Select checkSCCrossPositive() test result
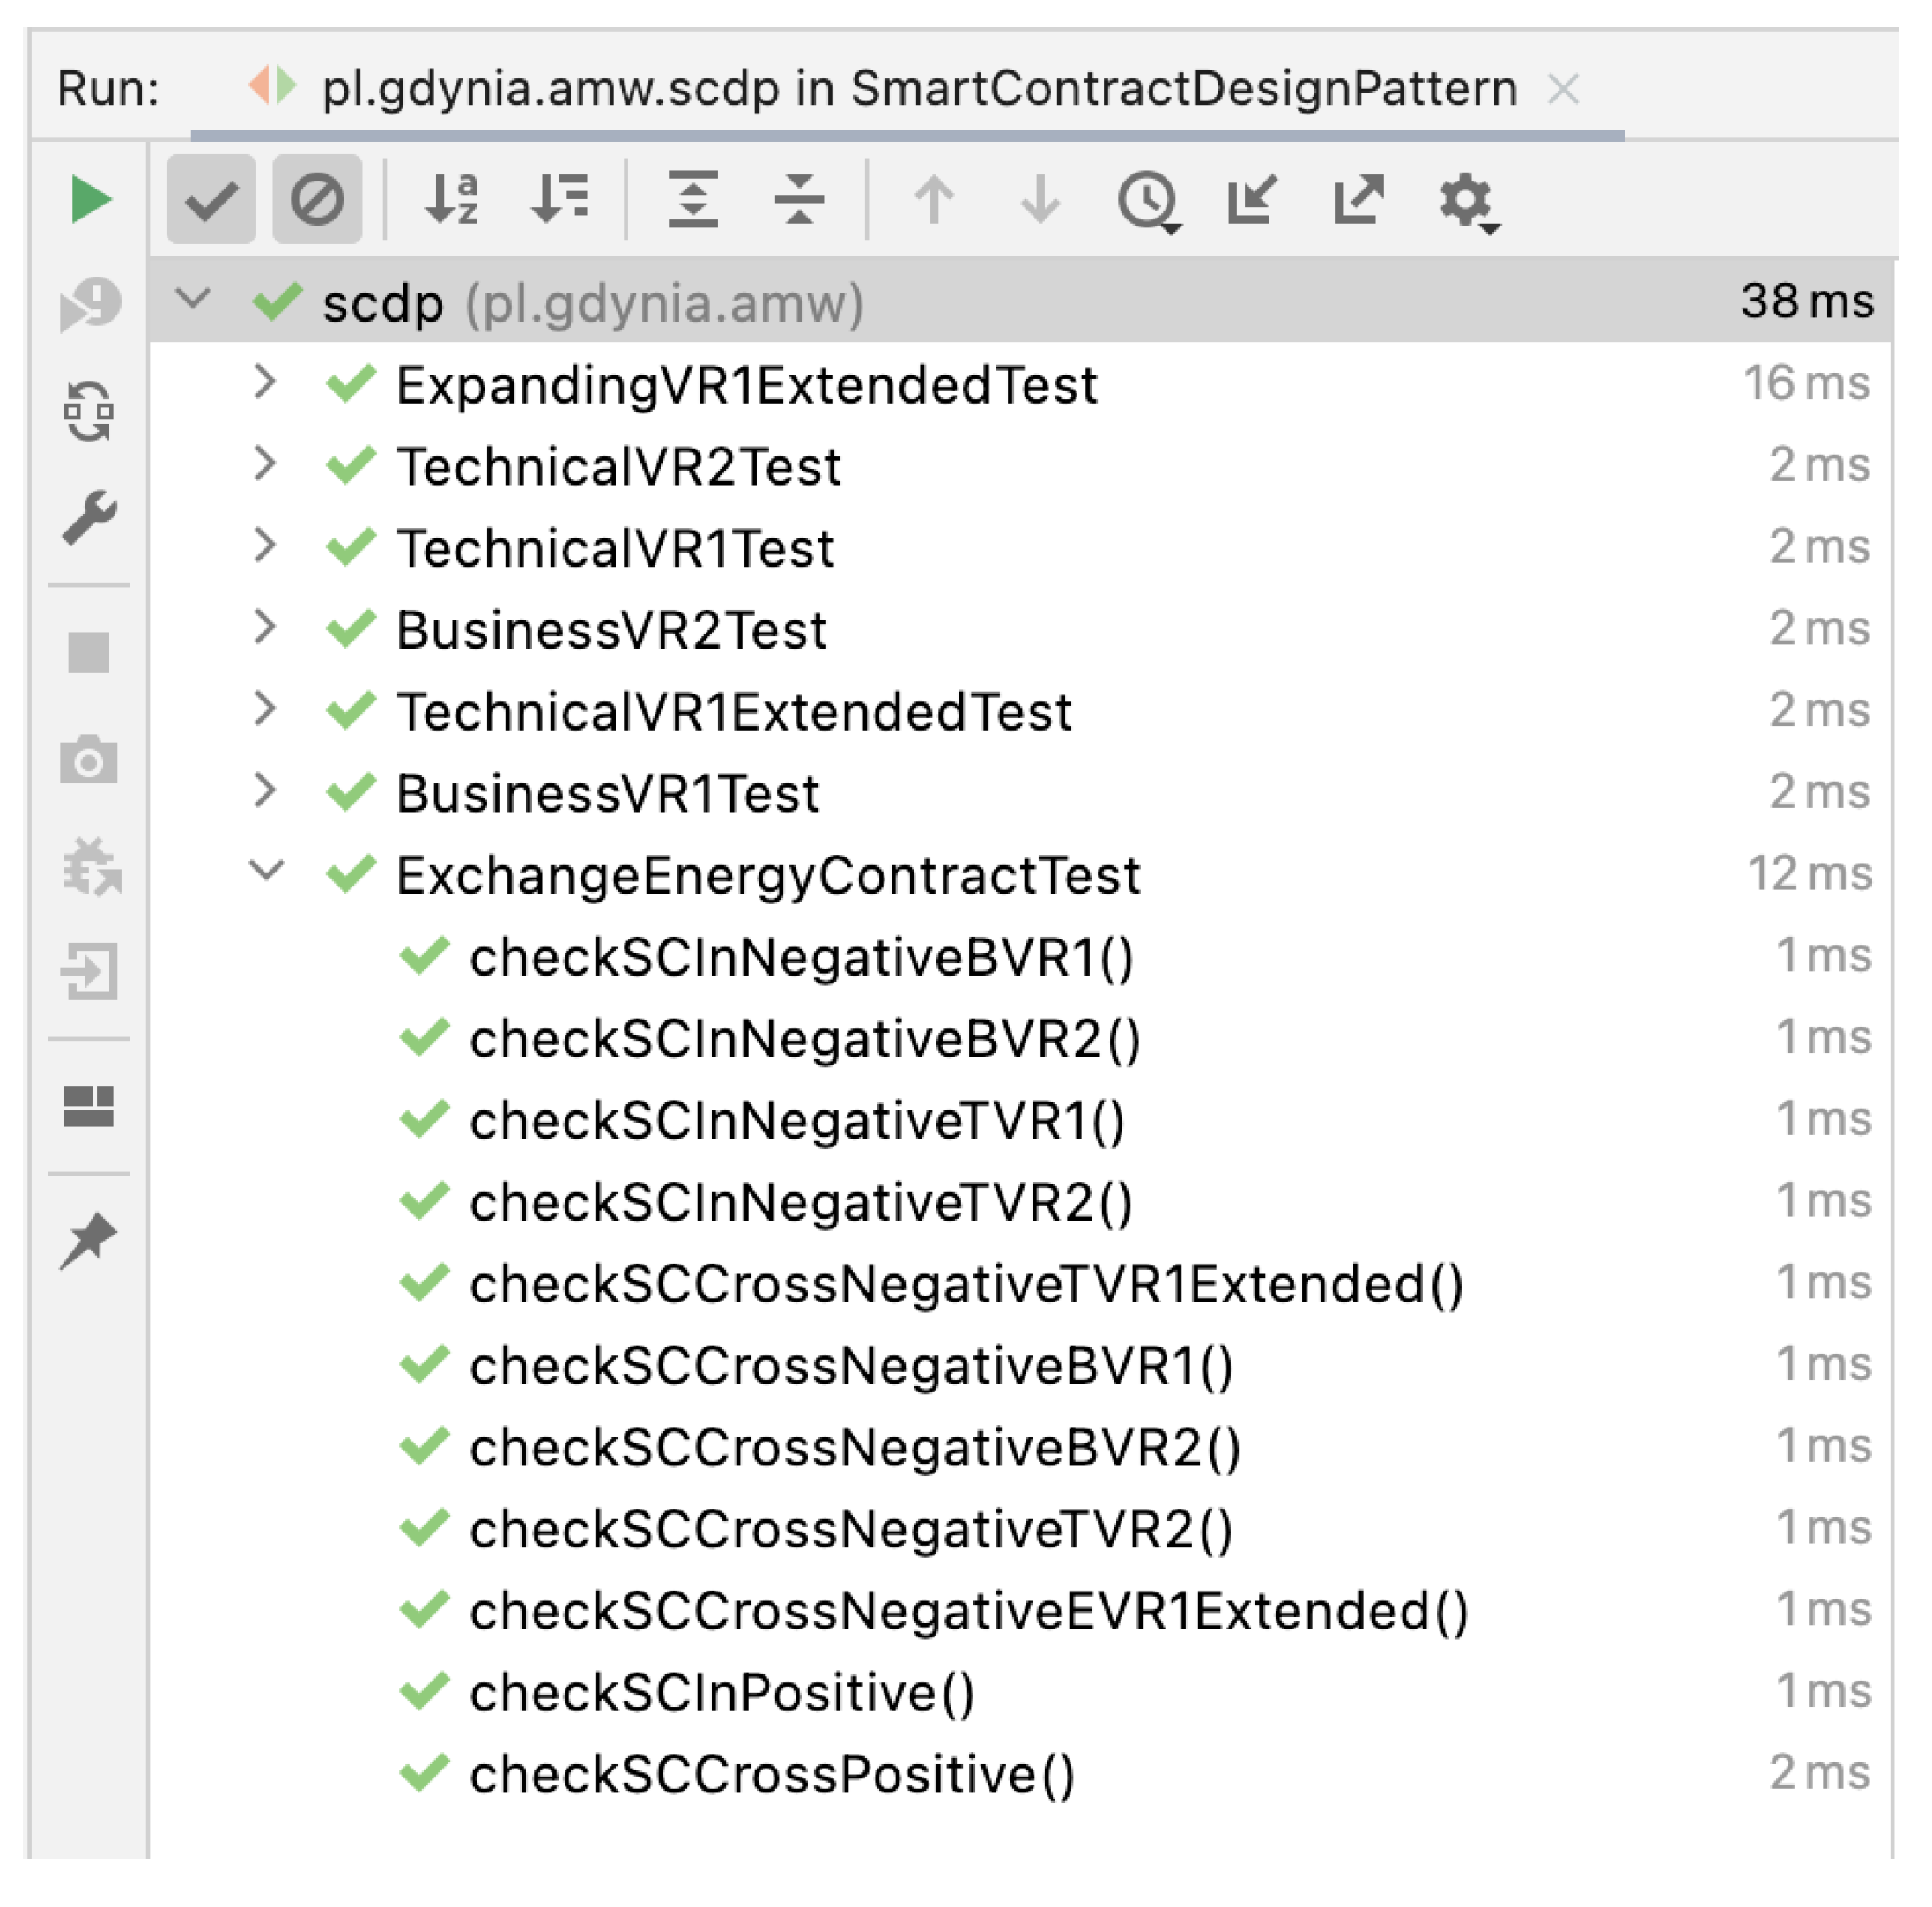Screen dimensions: 1932x1907 [x=772, y=1775]
